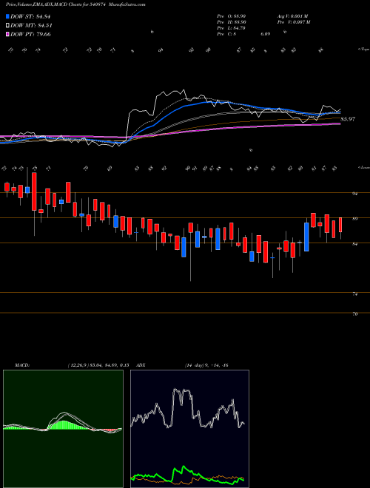Select the 'DOW PT: 79.66' legend label
Image resolution: width=370 pixels, height=488 pixels.
30,34
